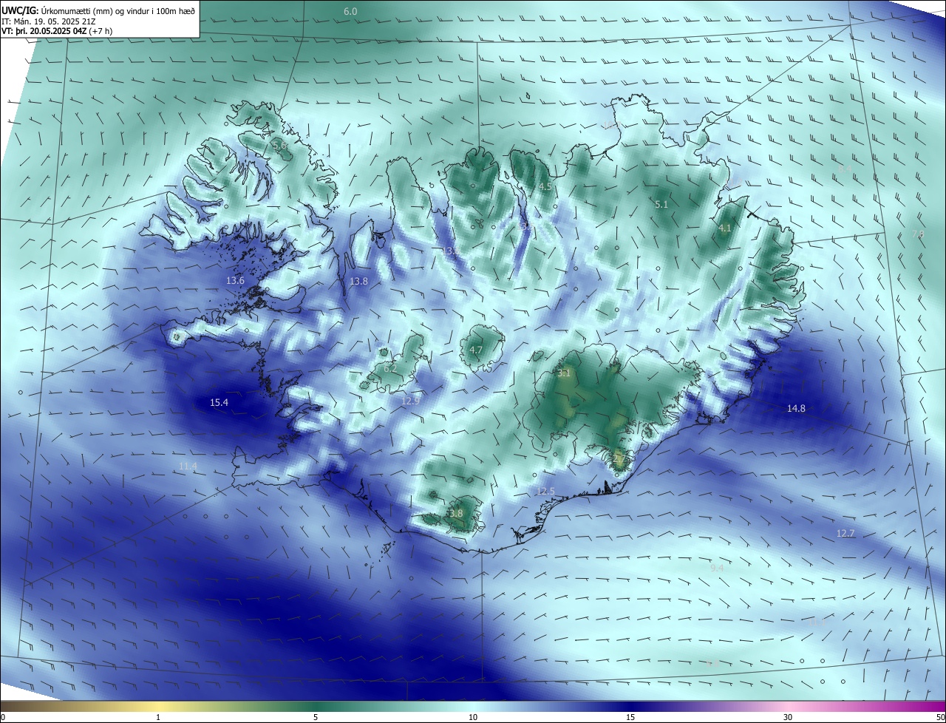Click the '15.4' value in the western bay
The width and height of the screenshot is (946, 723).
tap(219, 403)
